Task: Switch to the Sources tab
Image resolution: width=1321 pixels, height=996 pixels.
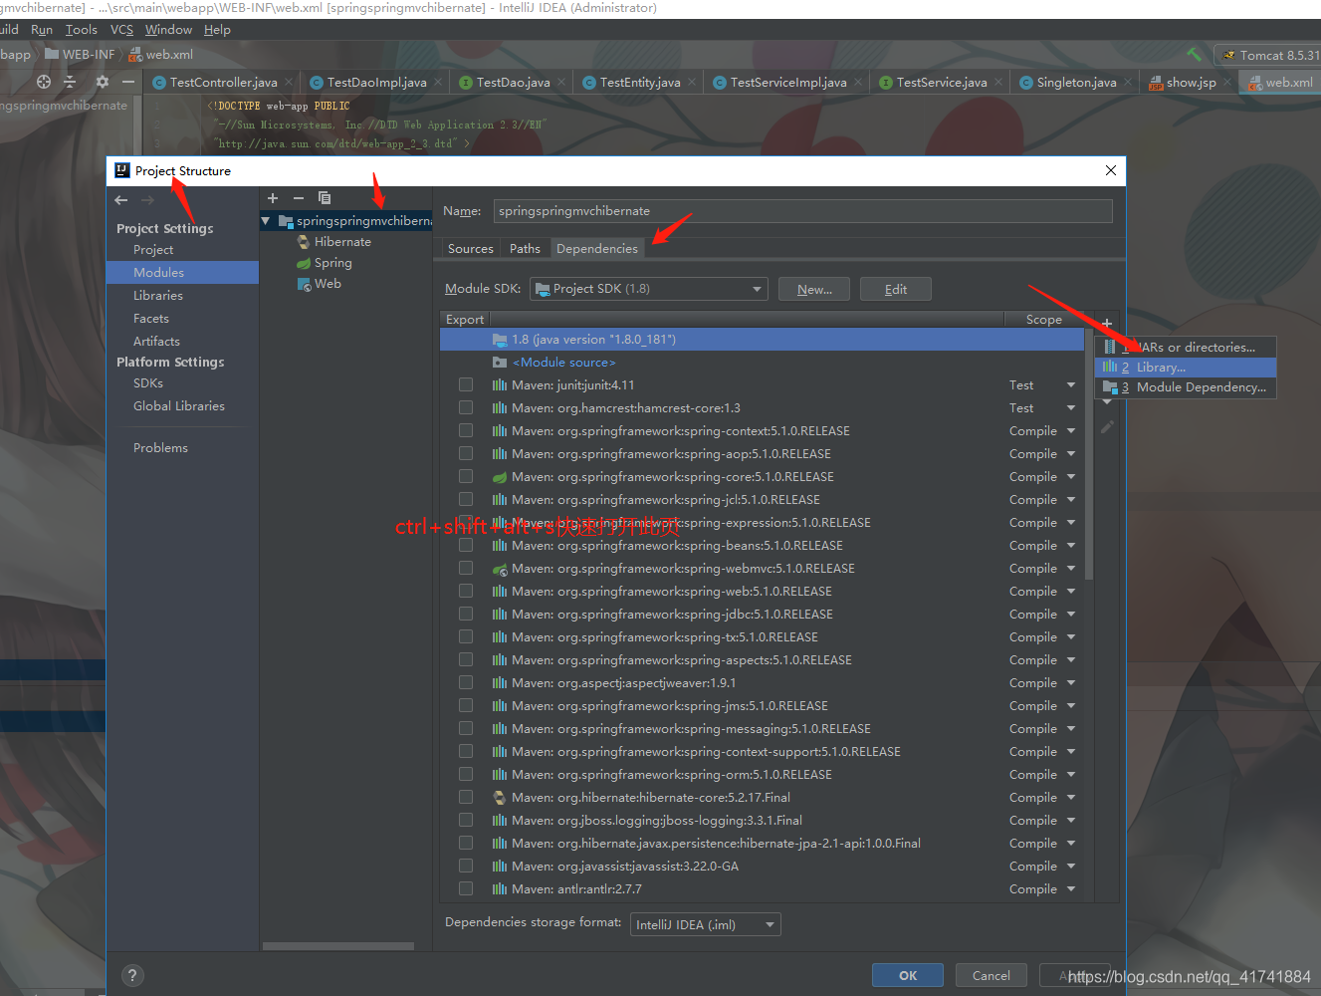Action: 470,249
